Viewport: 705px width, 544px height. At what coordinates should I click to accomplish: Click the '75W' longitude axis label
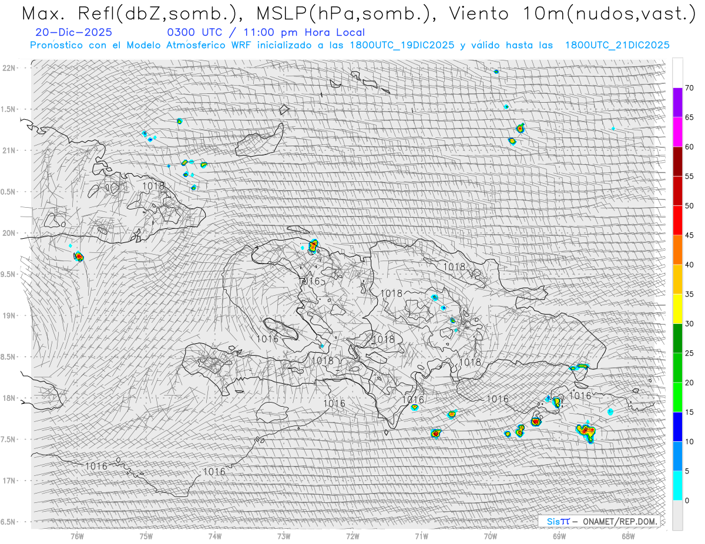coord(146,536)
